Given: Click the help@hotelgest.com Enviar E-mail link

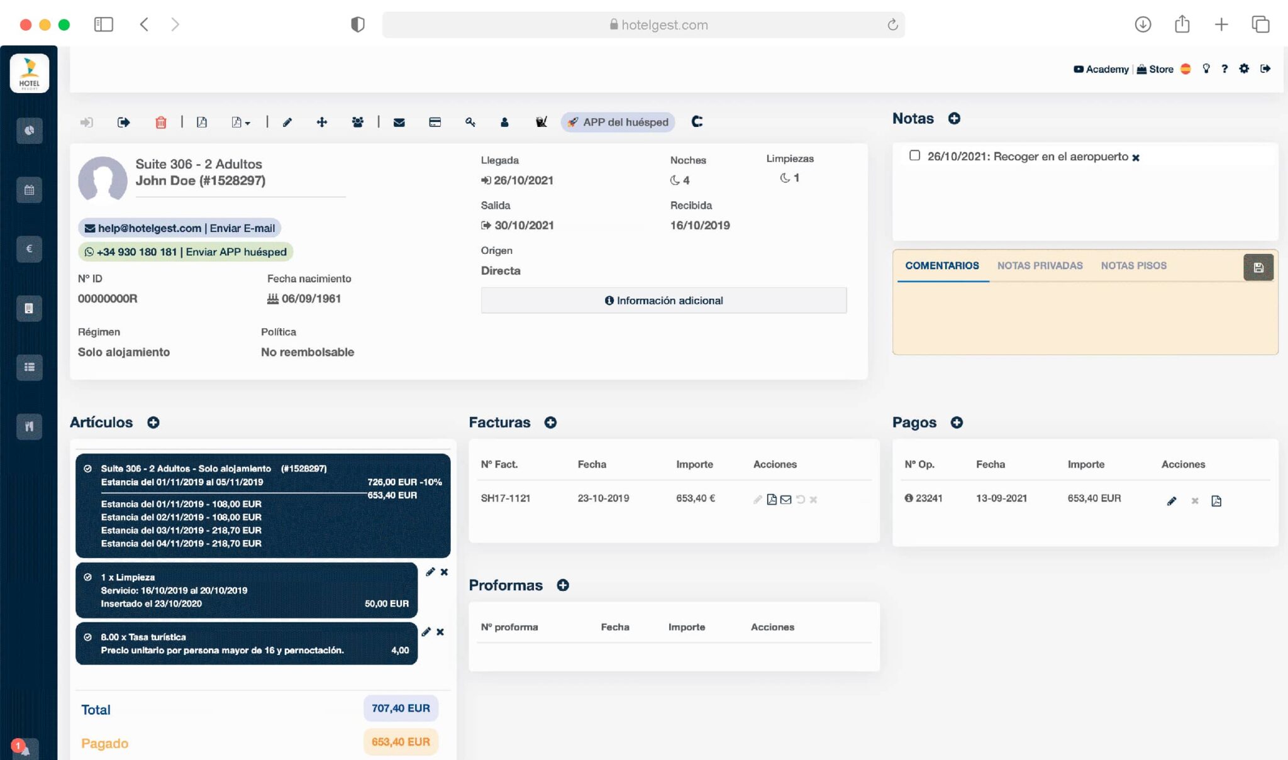Looking at the screenshot, I should tap(180, 228).
